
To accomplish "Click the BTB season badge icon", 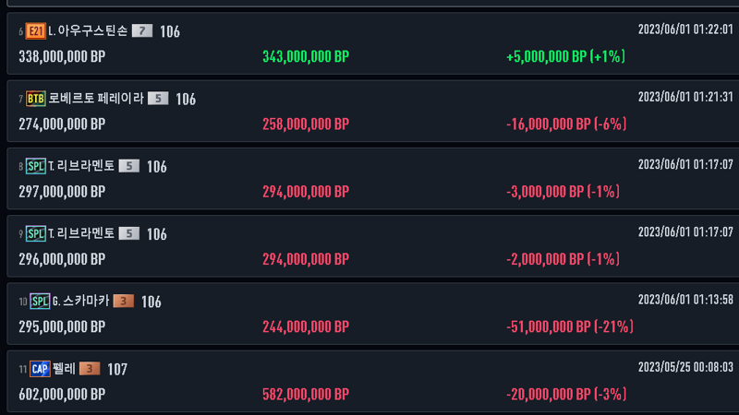I will [35, 99].
